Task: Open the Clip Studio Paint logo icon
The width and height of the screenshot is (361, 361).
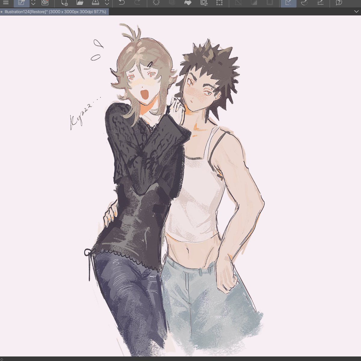Action: pos(45,3)
